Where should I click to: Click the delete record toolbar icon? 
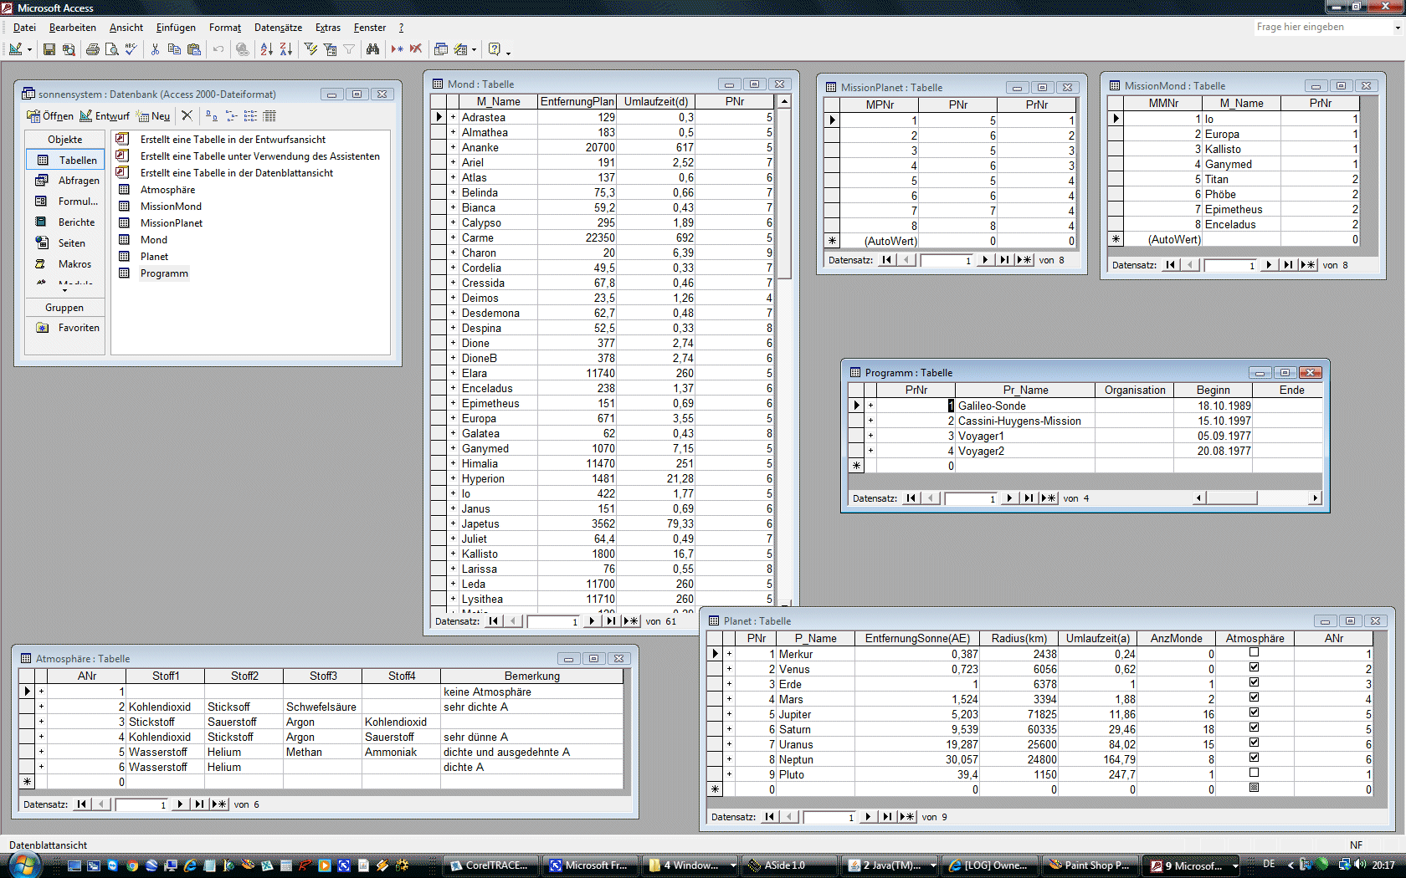click(x=416, y=49)
